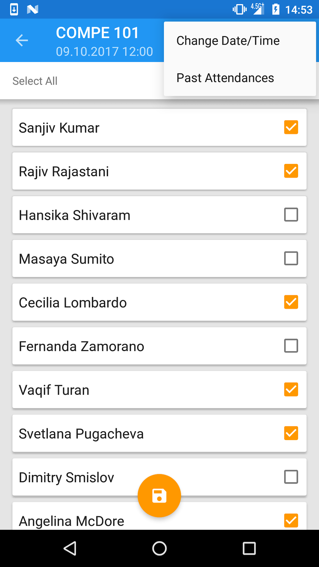Check Dimitry Smislov's attendance box
This screenshot has width=319, height=567.
[x=291, y=477]
